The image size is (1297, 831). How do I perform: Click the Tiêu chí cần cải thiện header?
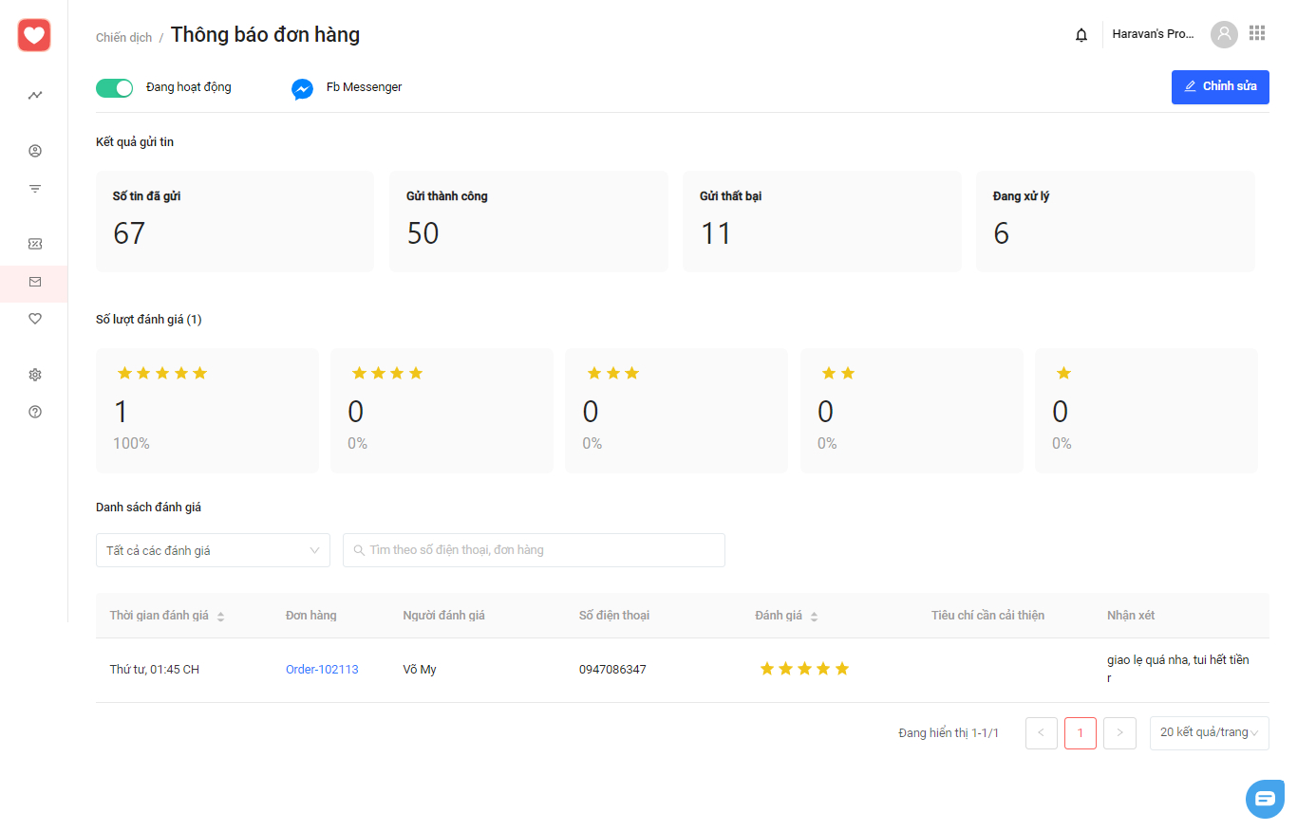[x=987, y=616]
